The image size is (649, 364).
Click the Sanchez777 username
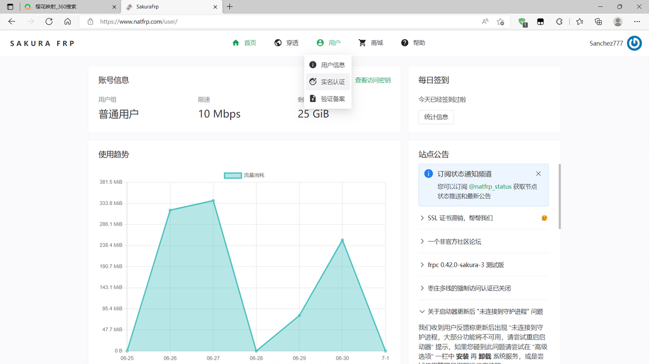[x=606, y=43]
